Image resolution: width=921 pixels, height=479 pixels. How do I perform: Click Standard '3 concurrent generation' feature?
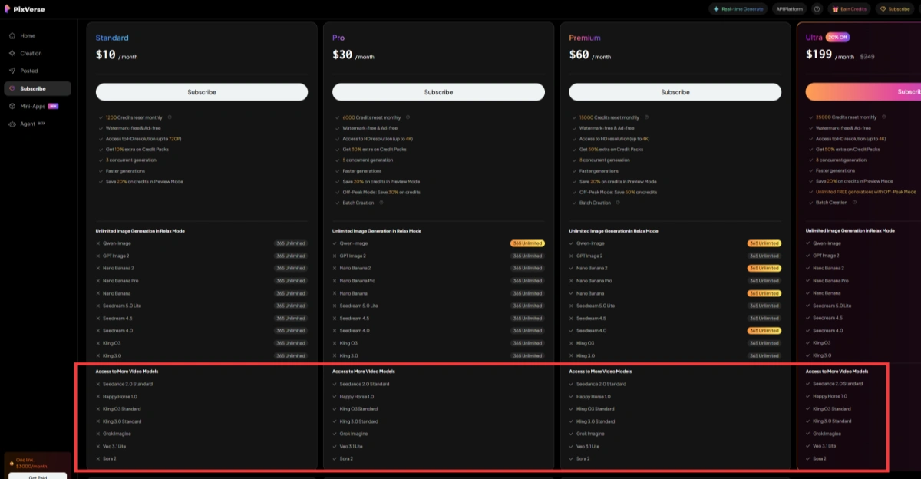(x=131, y=160)
